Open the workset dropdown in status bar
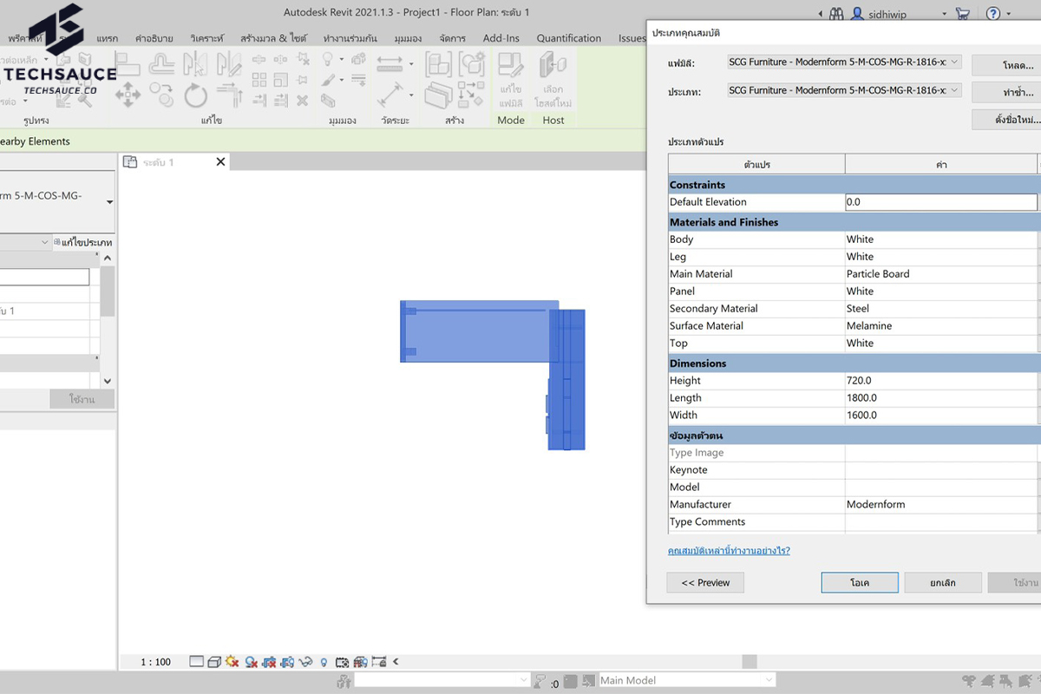 [442, 680]
